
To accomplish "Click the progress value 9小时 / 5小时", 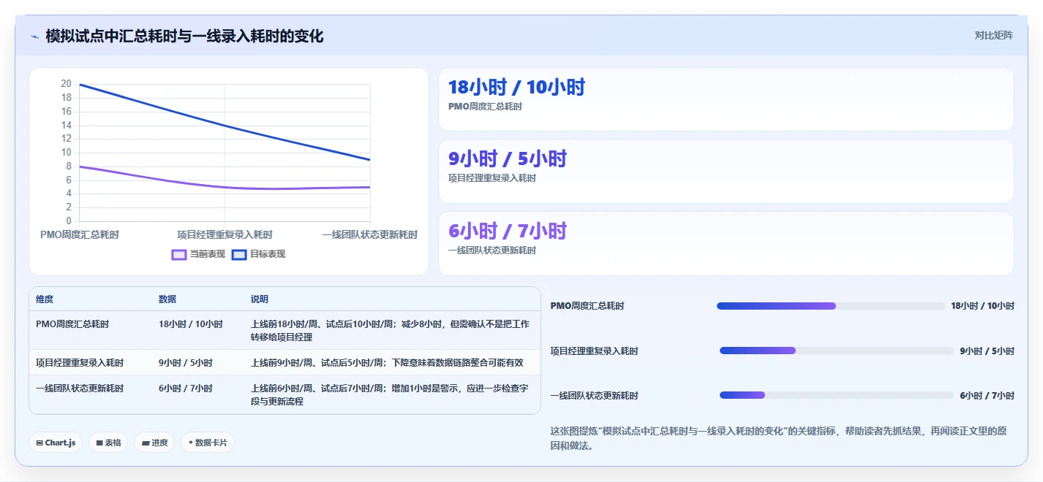I will (987, 351).
